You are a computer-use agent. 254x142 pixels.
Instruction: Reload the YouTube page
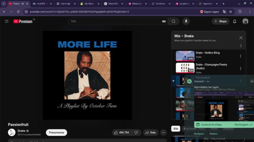click(x=18, y=12)
